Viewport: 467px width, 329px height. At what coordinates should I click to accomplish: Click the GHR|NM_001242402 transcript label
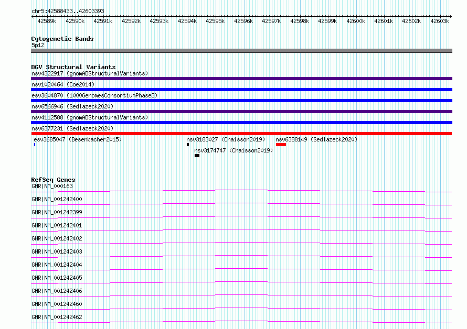[x=57, y=238]
